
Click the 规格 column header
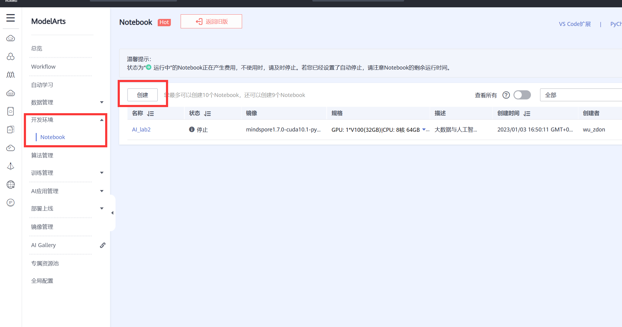337,113
